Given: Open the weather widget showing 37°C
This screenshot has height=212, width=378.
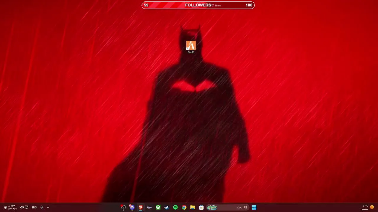Looking at the screenshot, I should point(367,207).
